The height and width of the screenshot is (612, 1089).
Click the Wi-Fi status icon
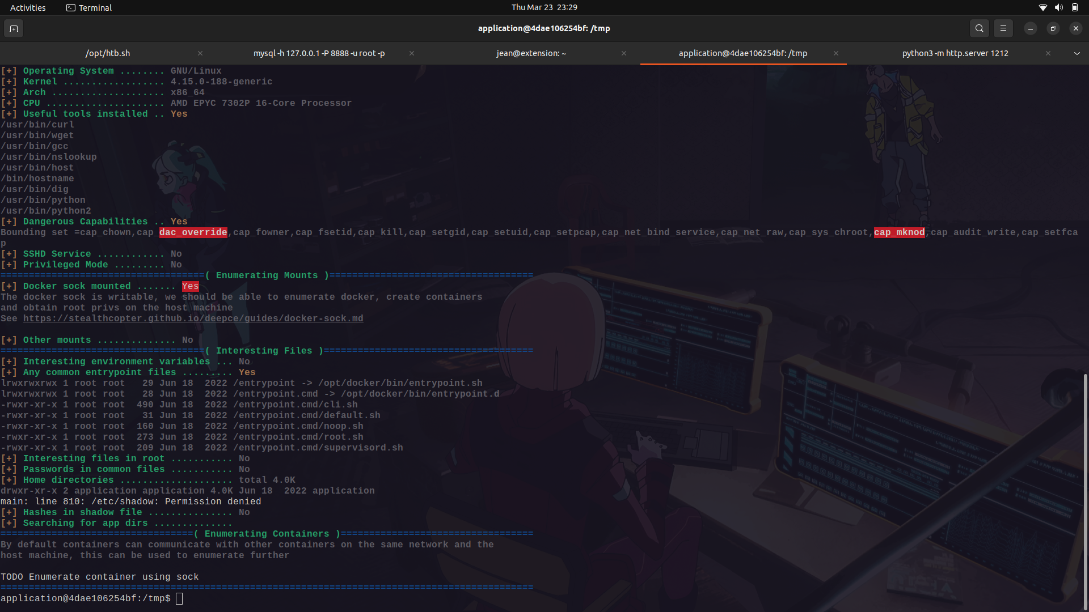pyautogui.click(x=1043, y=7)
